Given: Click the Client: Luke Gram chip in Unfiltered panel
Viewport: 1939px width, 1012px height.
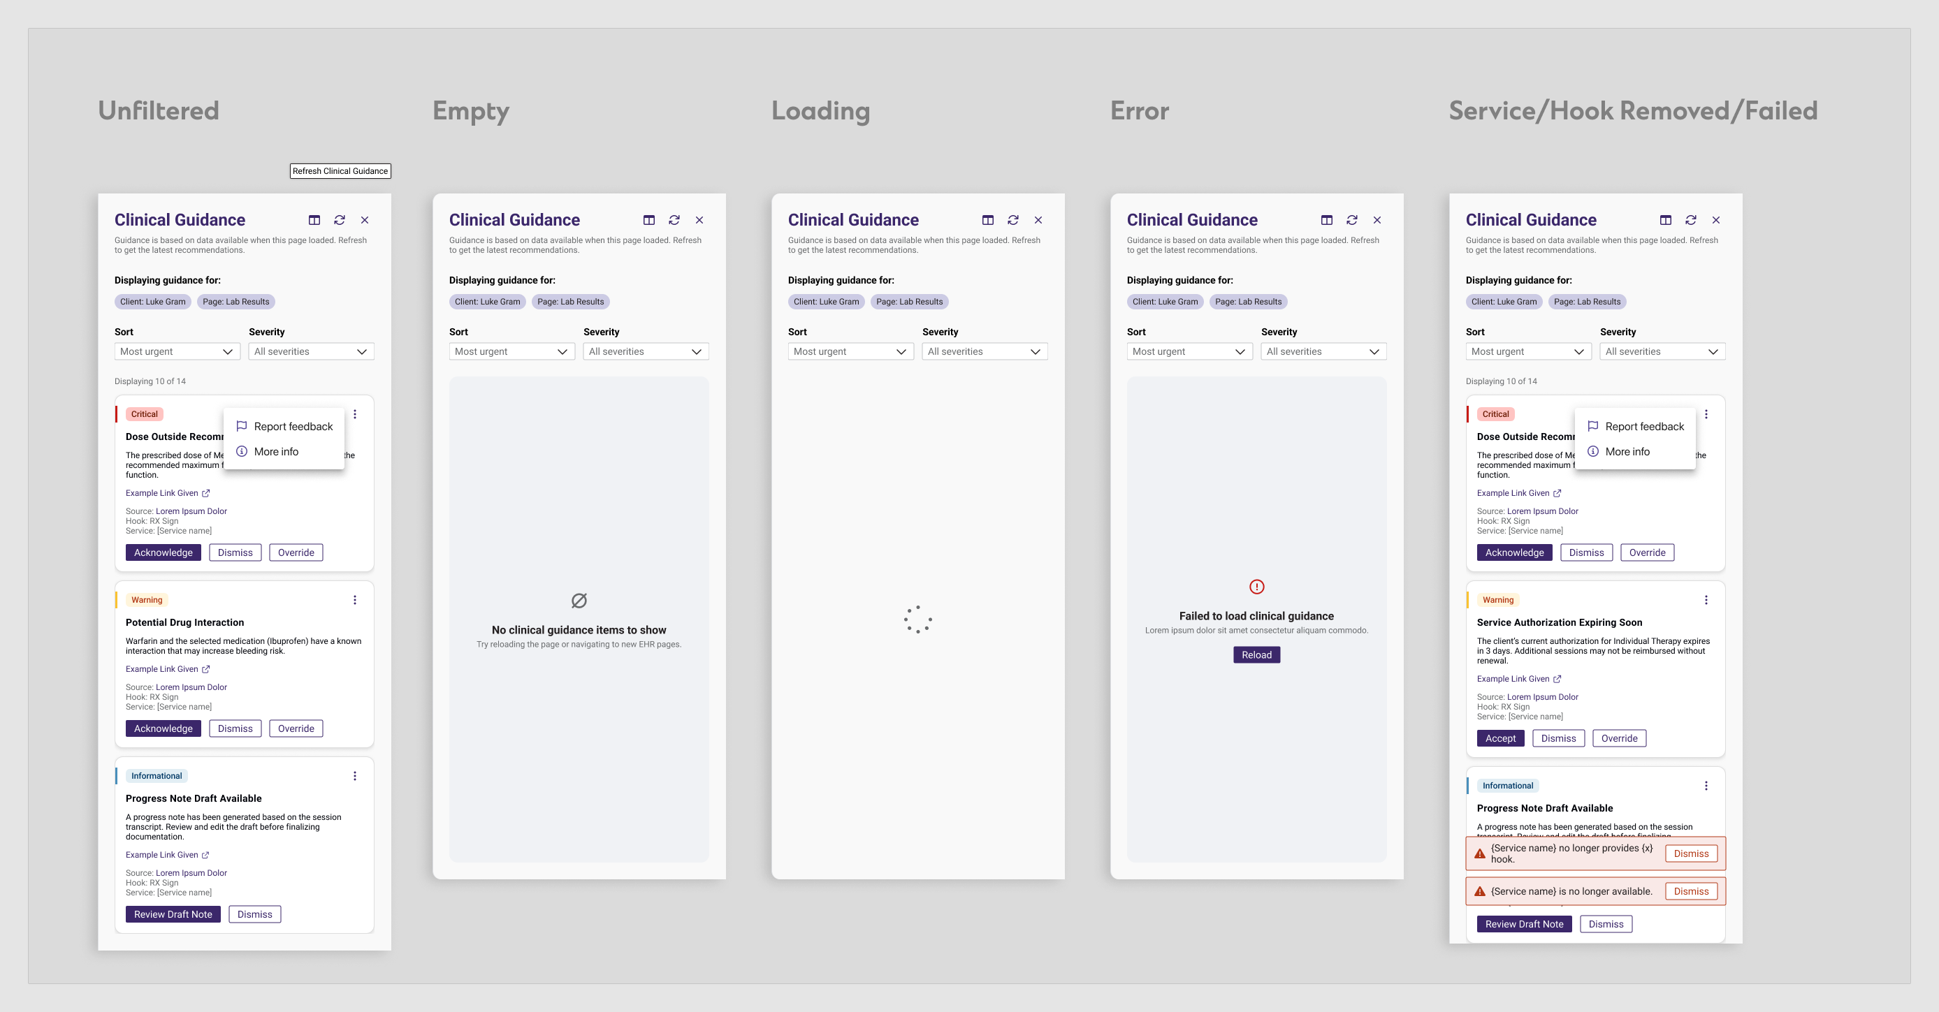Looking at the screenshot, I should click(x=153, y=302).
